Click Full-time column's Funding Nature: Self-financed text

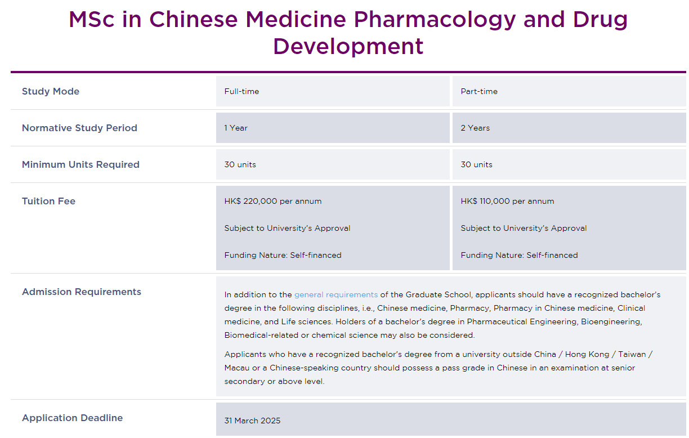coord(283,255)
